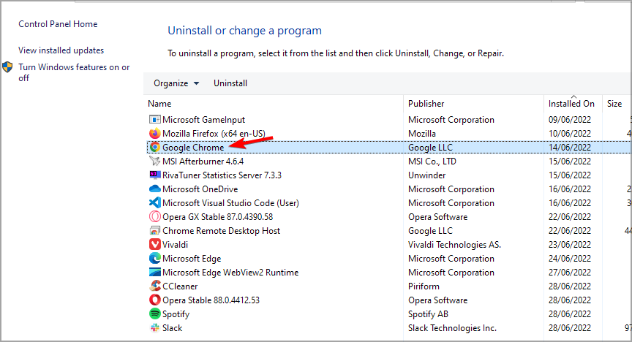
Task: Click the Opera Stable program icon
Action: point(155,300)
